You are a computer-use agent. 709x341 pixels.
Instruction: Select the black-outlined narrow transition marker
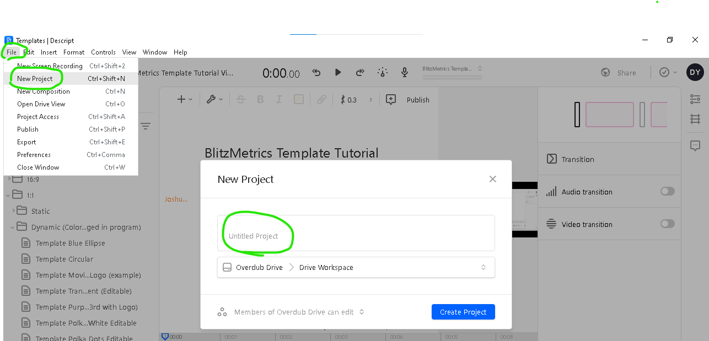pyautogui.click(x=577, y=115)
